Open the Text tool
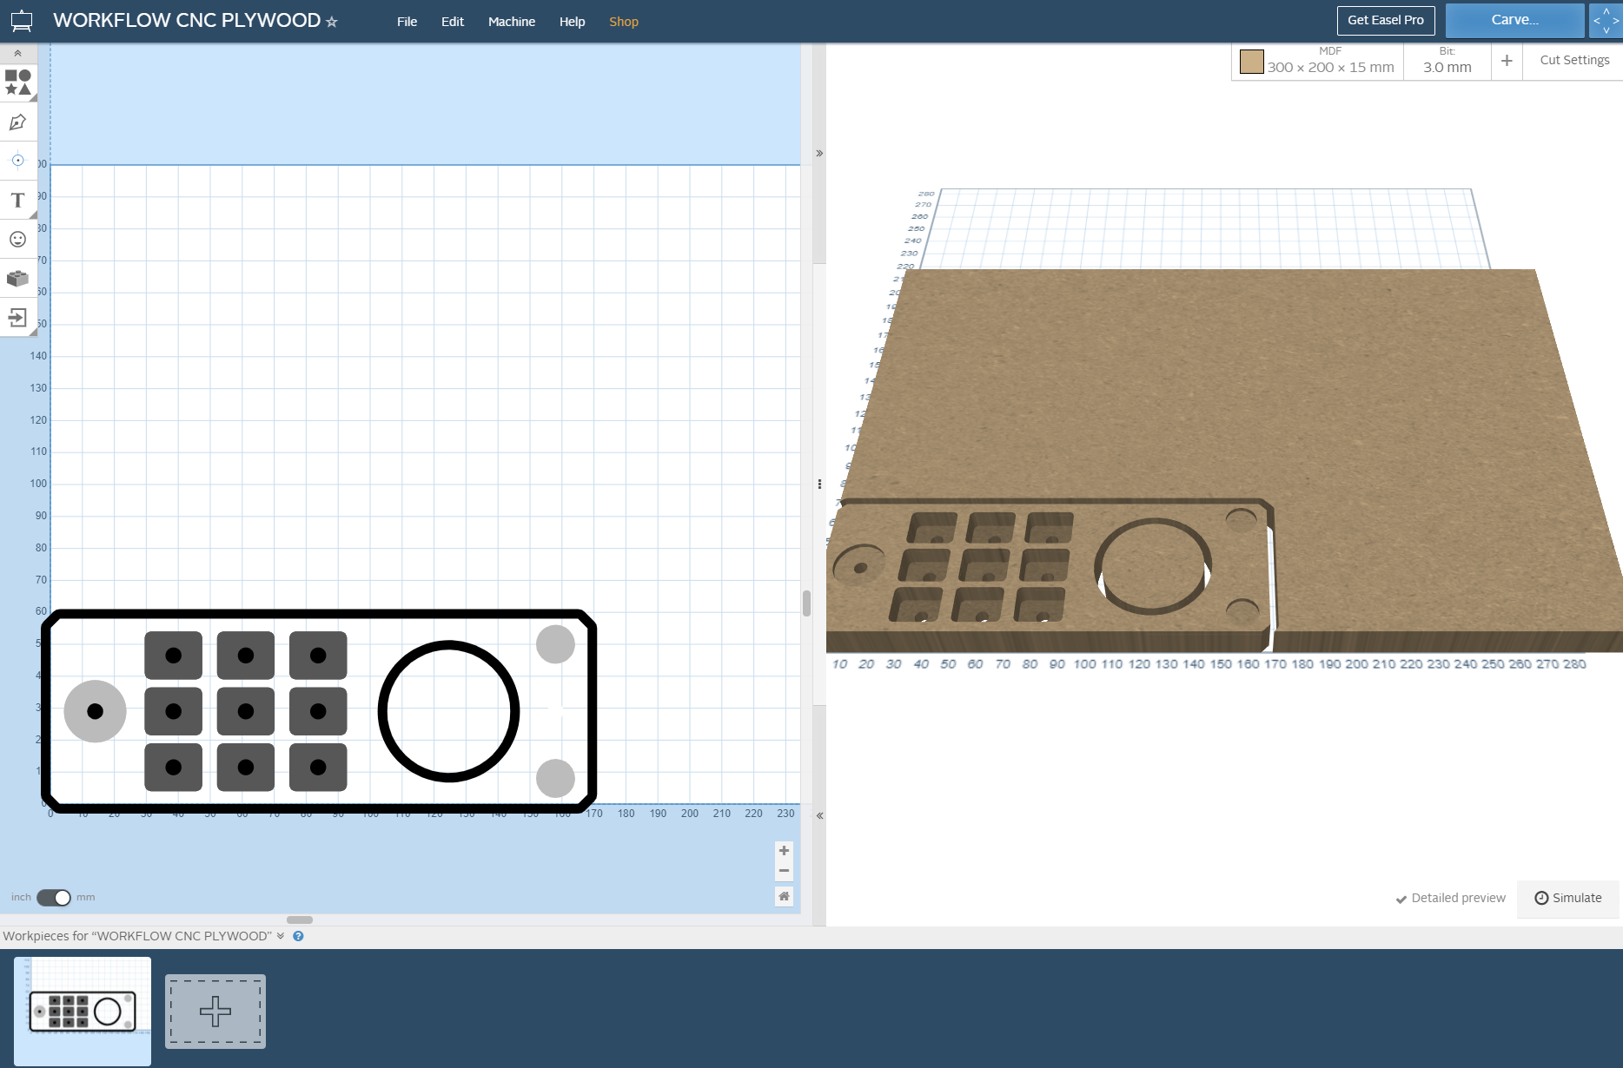 (17, 199)
